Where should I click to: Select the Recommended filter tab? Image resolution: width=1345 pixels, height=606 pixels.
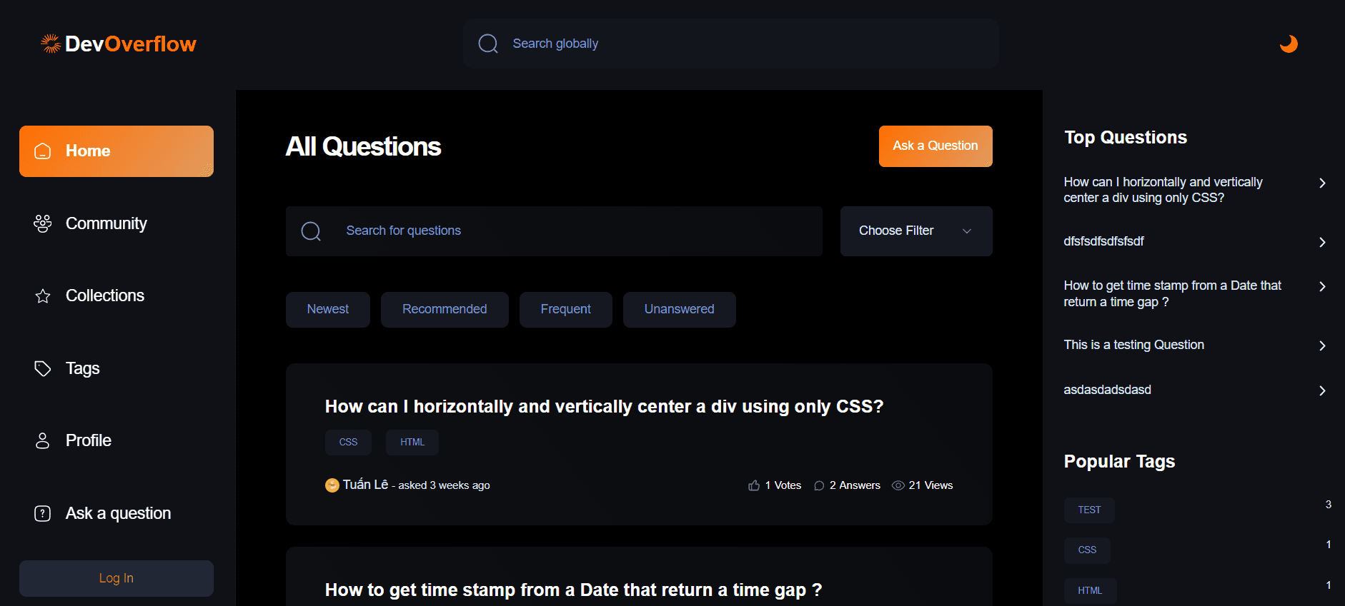(444, 309)
